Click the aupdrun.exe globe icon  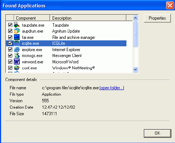(x=17, y=31)
